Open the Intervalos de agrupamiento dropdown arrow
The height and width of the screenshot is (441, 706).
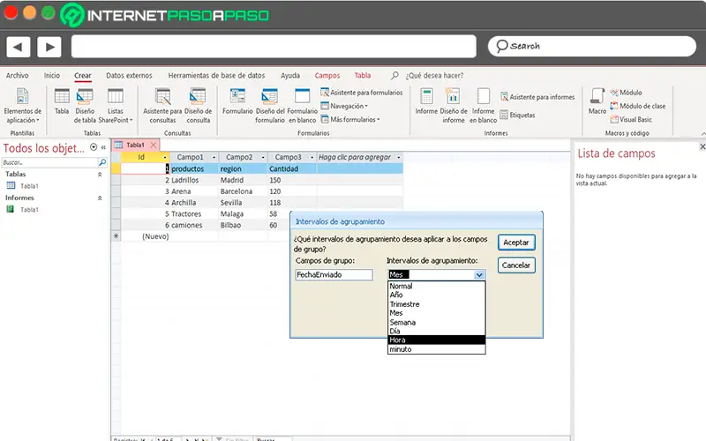(479, 275)
